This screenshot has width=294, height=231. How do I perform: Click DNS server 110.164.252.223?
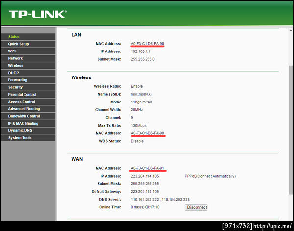click(175, 200)
